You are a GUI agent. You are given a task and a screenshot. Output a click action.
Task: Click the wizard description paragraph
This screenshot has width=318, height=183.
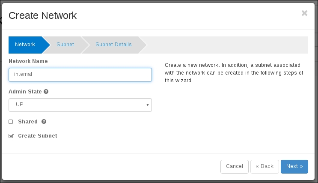[234, 73]
